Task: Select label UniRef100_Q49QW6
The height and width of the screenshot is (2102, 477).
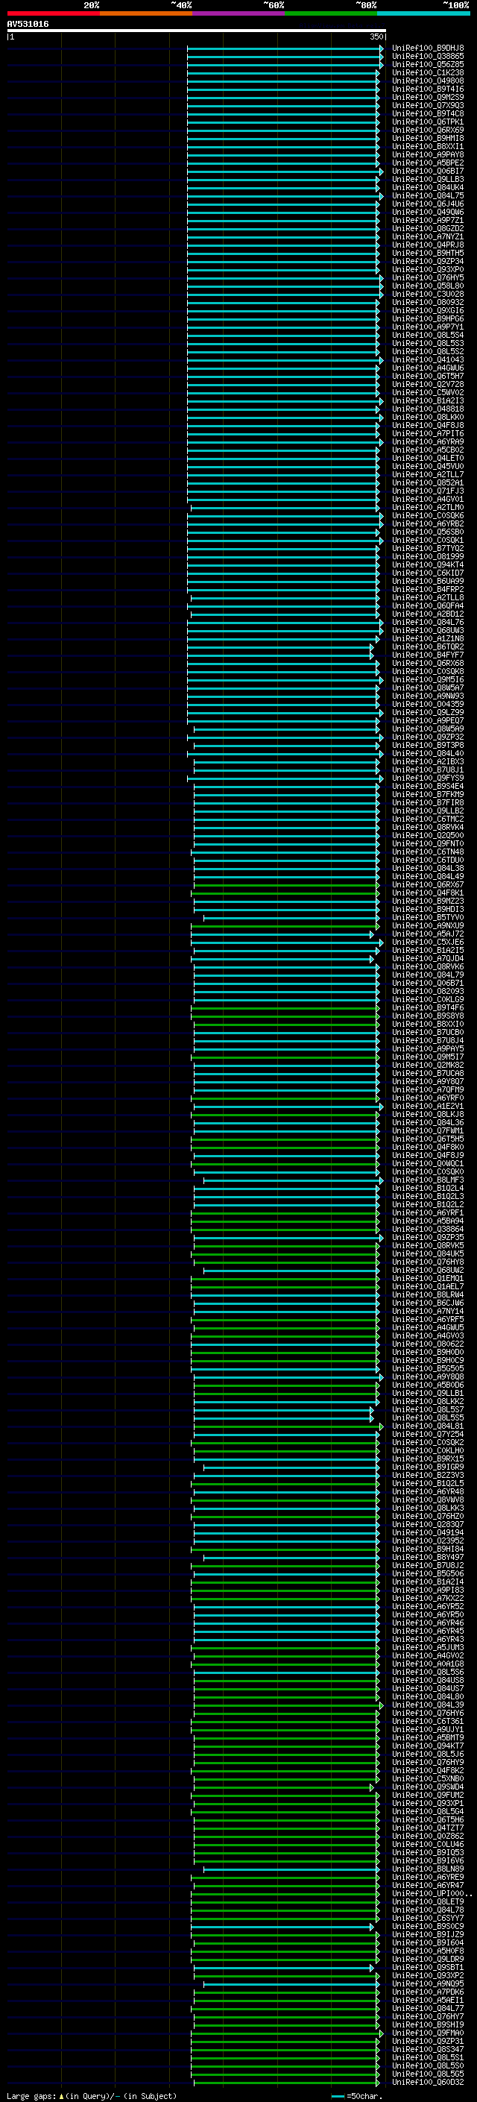Action: (428, 213)
